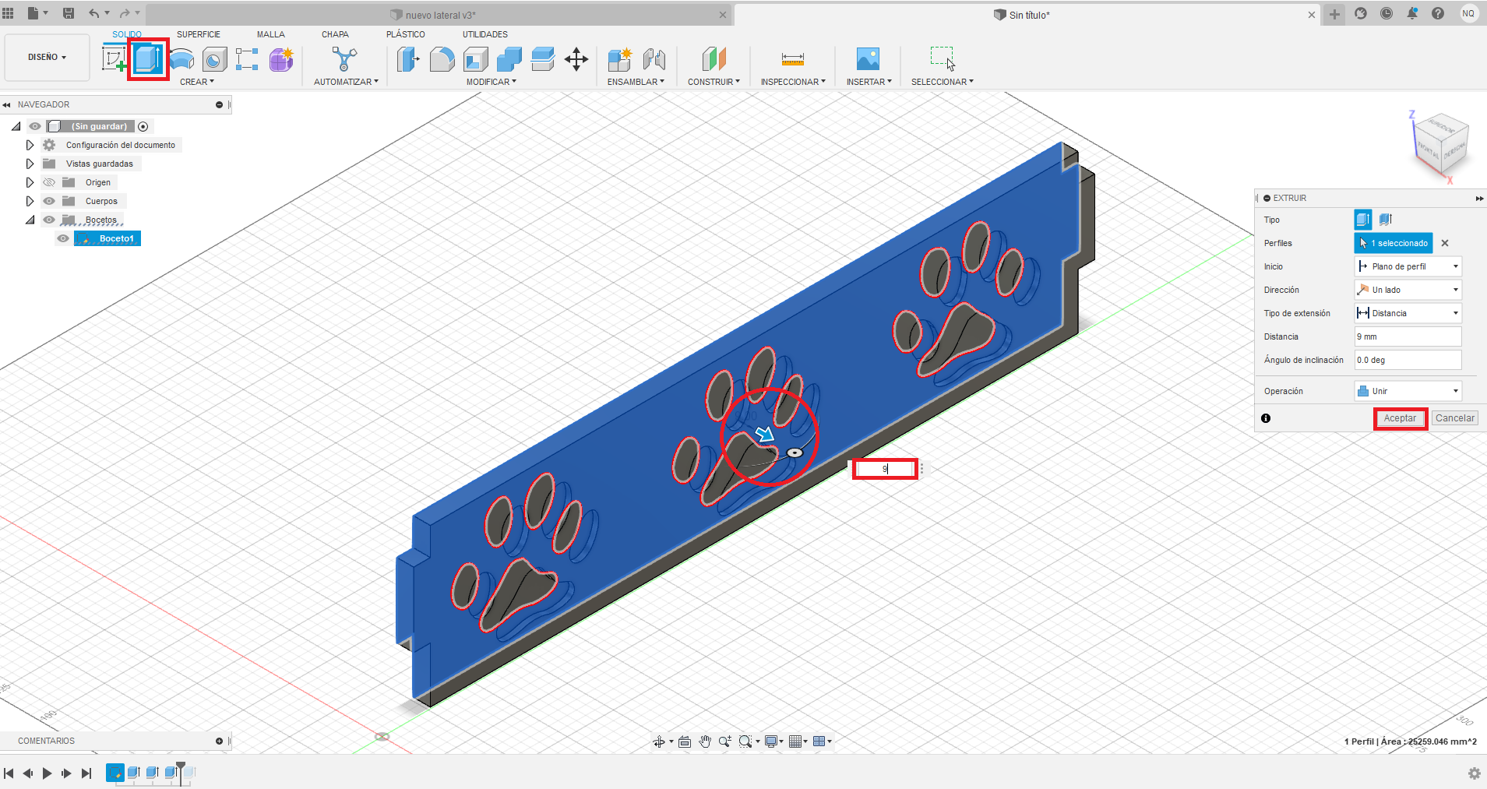Click the Perfiles selection button
This screenshot has height=789, width=1487.
(x=1393, y=243)
